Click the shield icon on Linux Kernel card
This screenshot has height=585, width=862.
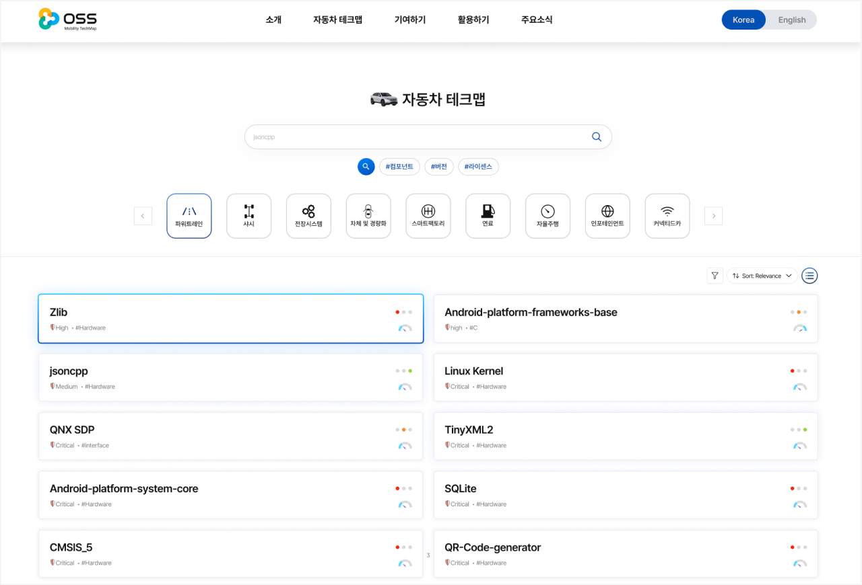coord(447,386)
